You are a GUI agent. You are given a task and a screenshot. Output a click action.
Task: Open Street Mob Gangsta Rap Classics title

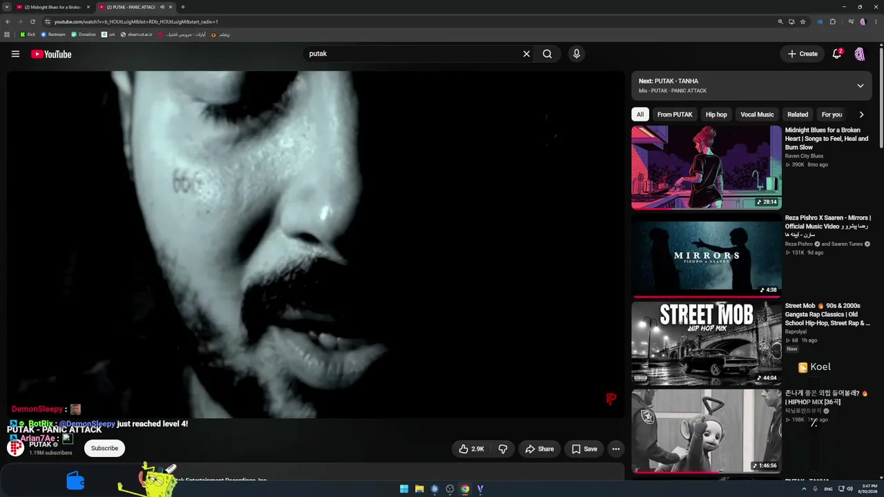click(827, 314)
